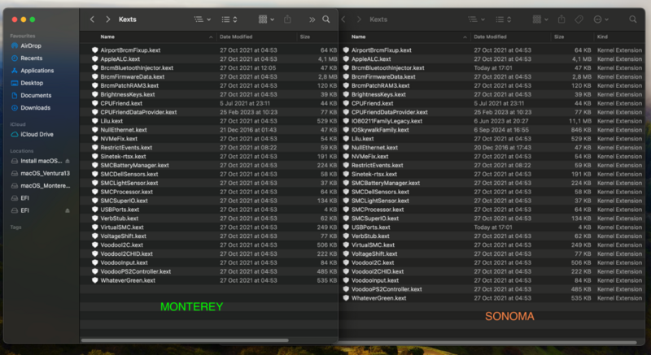The image size is (651, 355).
Task: Open icon grid view menu in Monterey window
Action: pos(266,19)
